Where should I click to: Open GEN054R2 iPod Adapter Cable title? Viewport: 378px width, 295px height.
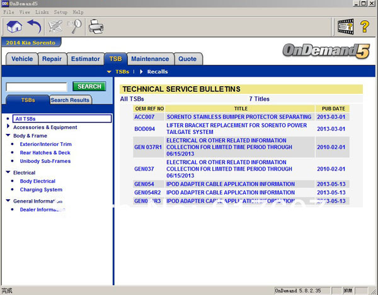[231, 192]
